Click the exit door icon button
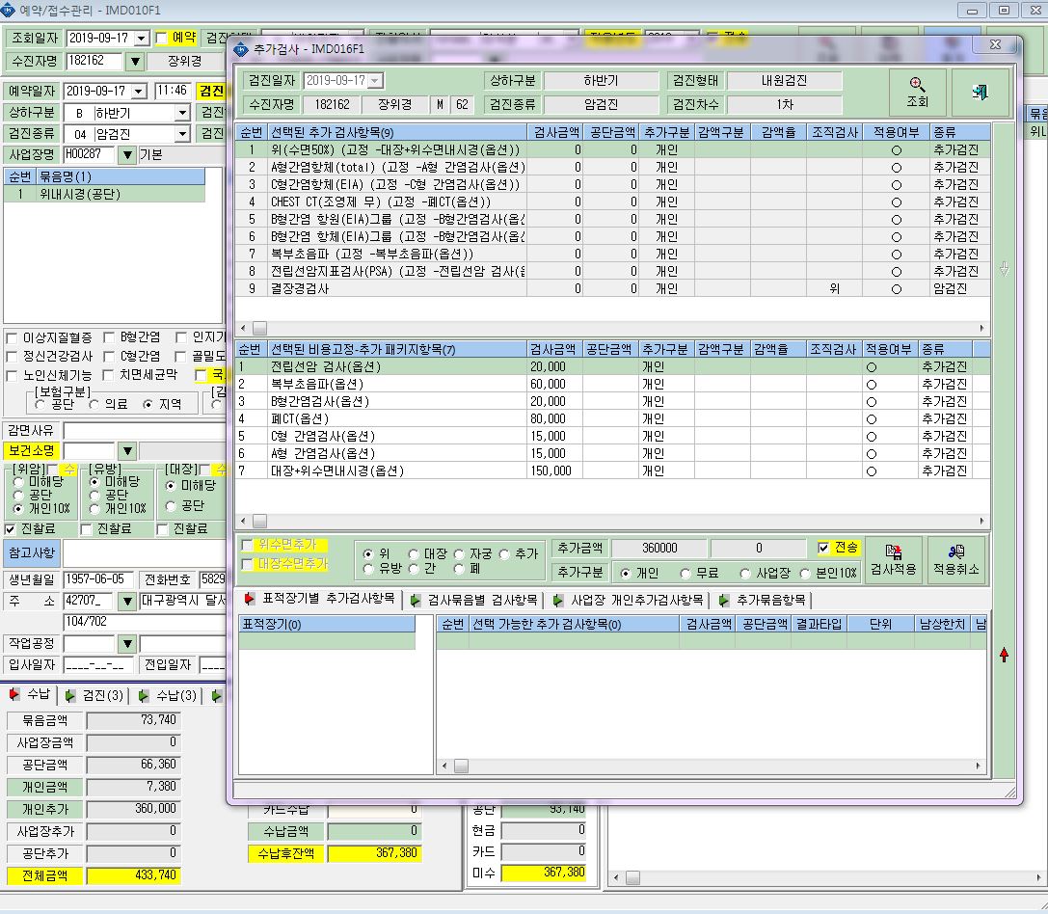 coord(980,92)
